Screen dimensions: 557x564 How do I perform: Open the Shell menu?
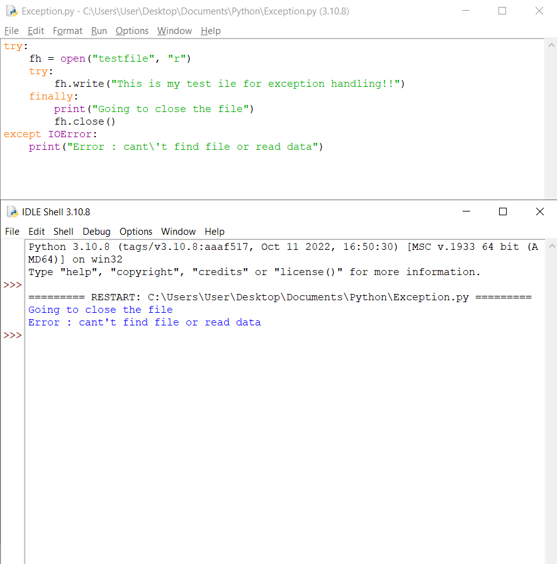[63, 231]
